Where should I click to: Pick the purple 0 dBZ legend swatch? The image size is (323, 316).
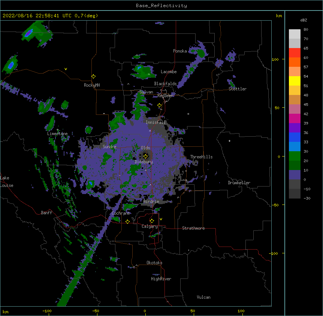point(295,175)
